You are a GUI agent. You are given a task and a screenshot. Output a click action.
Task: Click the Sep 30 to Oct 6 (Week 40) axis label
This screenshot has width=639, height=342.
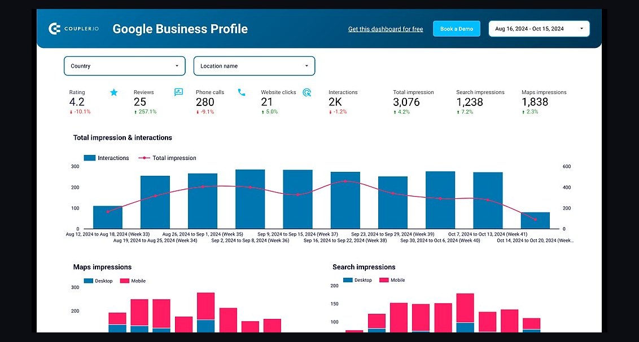(440, 241)
